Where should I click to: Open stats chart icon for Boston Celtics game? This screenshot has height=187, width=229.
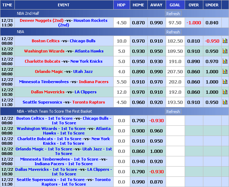coord(225,41)
